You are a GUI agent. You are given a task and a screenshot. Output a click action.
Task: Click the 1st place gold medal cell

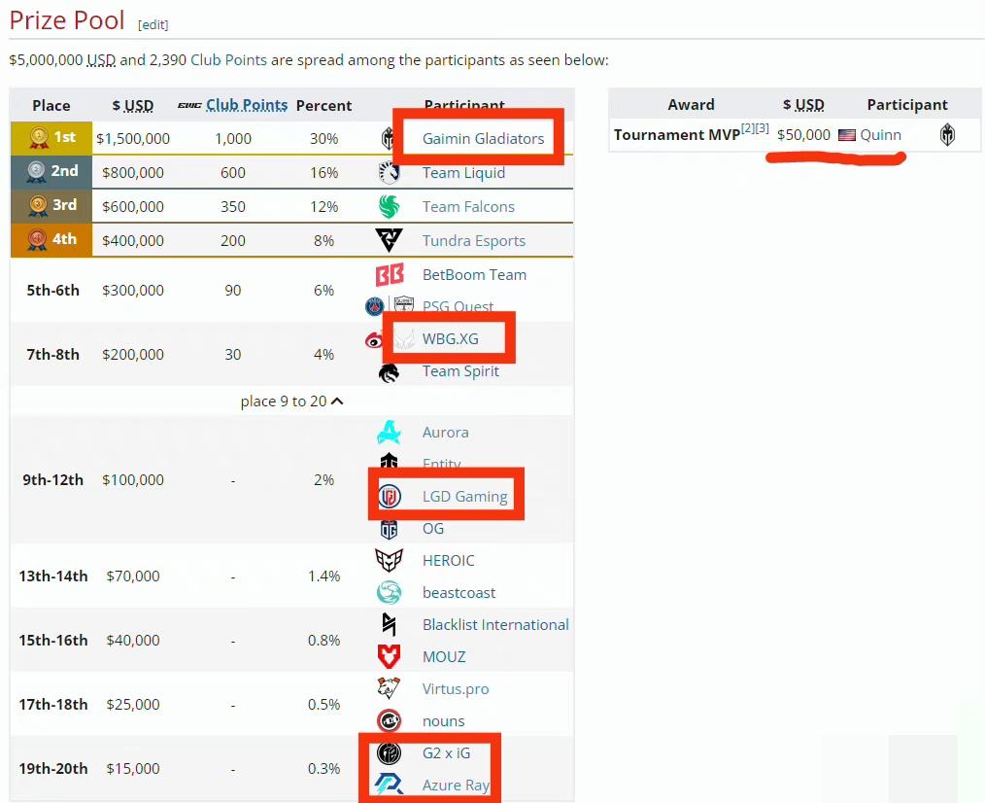pyautogui.click(x=51, y=138)
